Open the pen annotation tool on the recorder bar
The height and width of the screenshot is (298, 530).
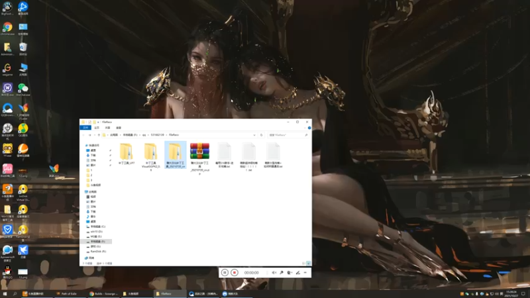pyautogui.click(x=297, y=273)
